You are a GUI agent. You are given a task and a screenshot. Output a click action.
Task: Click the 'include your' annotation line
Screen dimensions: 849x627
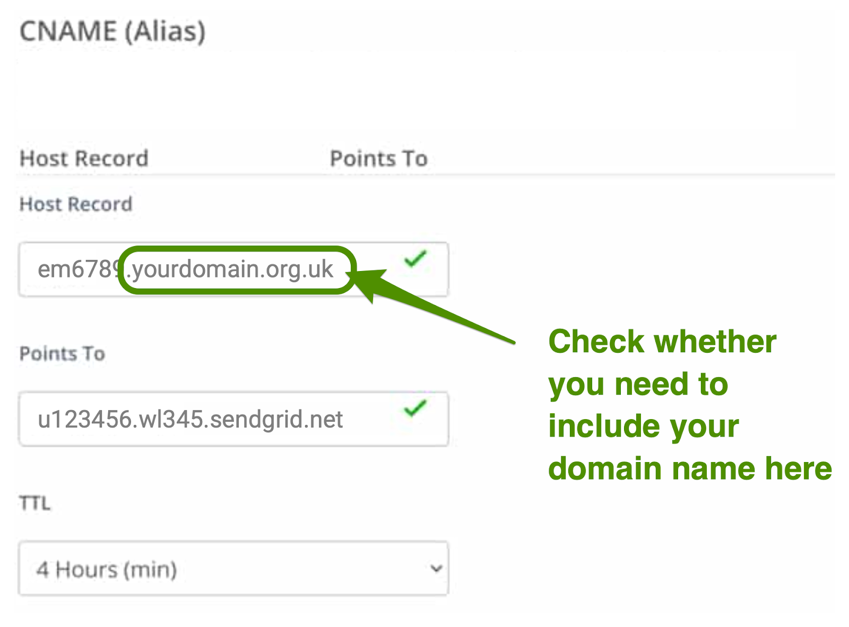coord(643,426)
